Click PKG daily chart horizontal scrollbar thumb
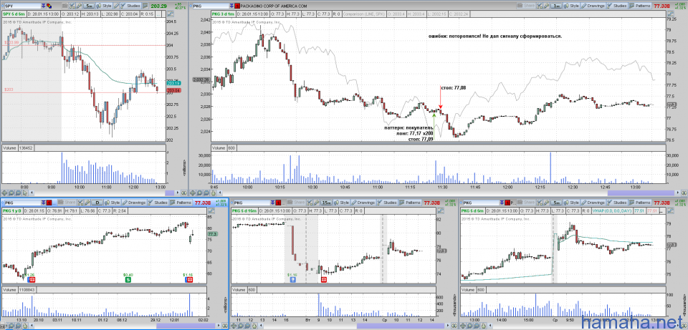 (186, 326)
